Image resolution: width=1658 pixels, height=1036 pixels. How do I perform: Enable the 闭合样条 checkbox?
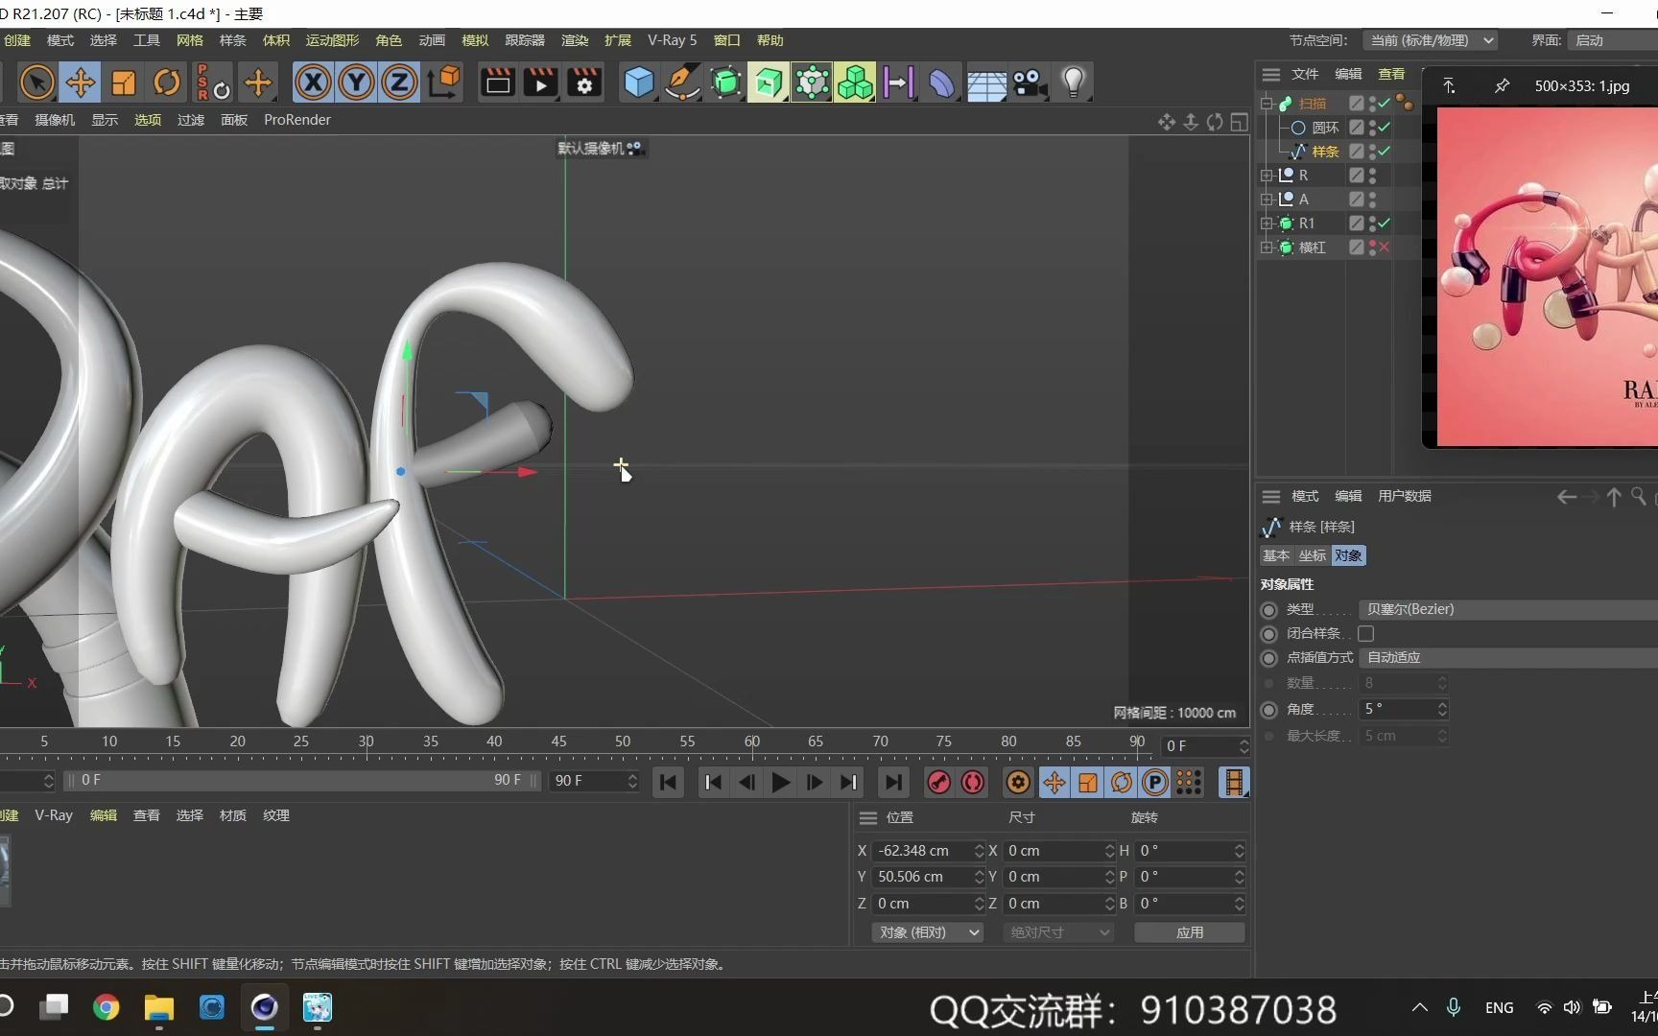pyautogui.click(x=1366, y=633)
